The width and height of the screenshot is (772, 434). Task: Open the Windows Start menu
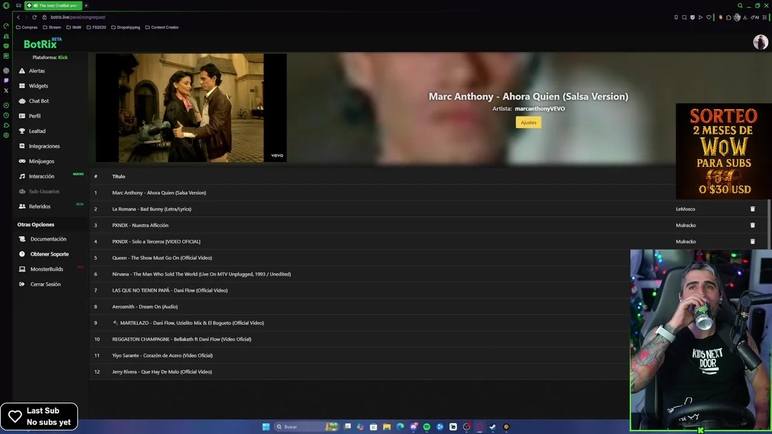click(x=266, y=427)
